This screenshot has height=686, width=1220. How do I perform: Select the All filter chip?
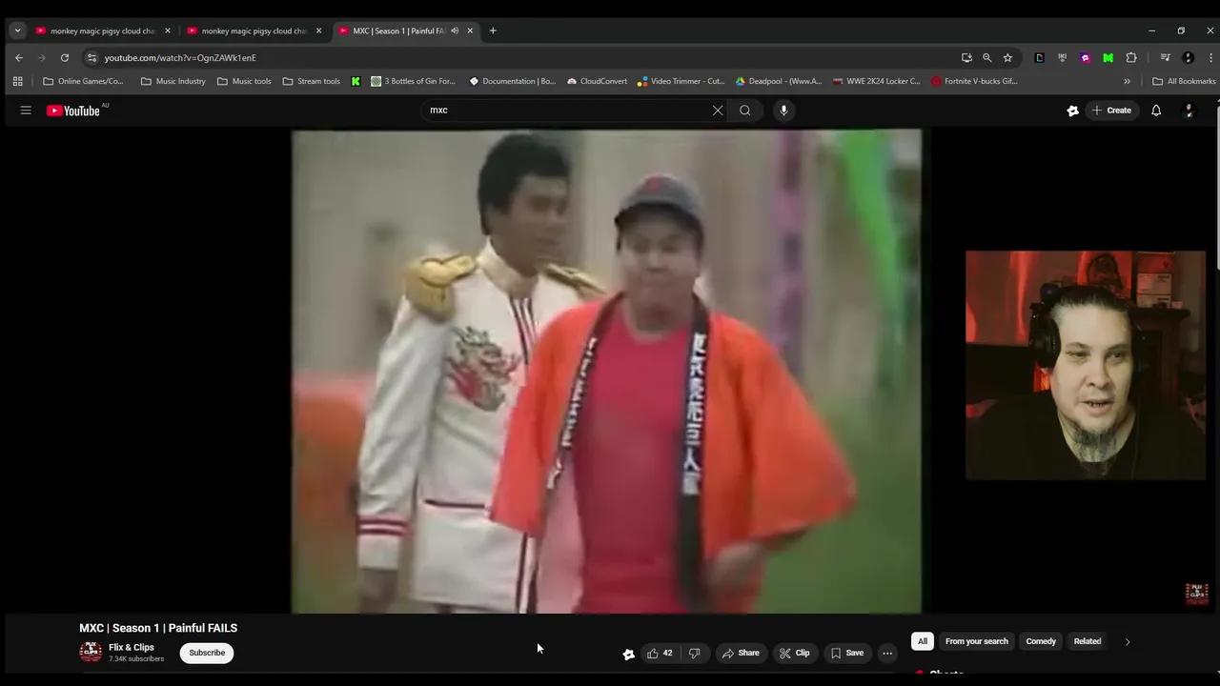coord(922,641)
